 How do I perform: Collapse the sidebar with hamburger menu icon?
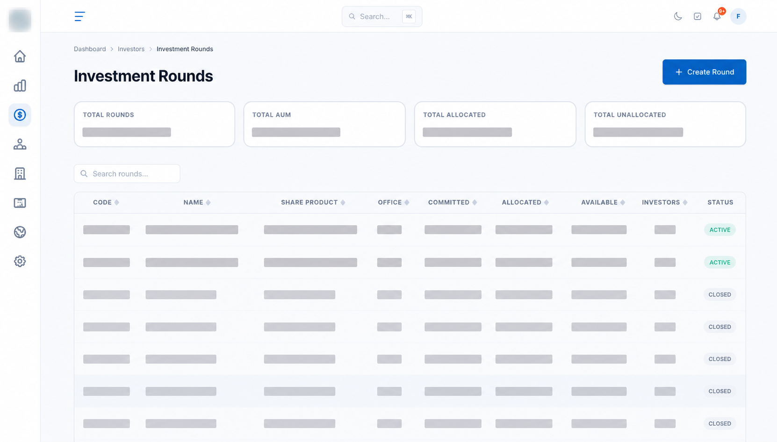pyautogui.click(x=79, y=16)
